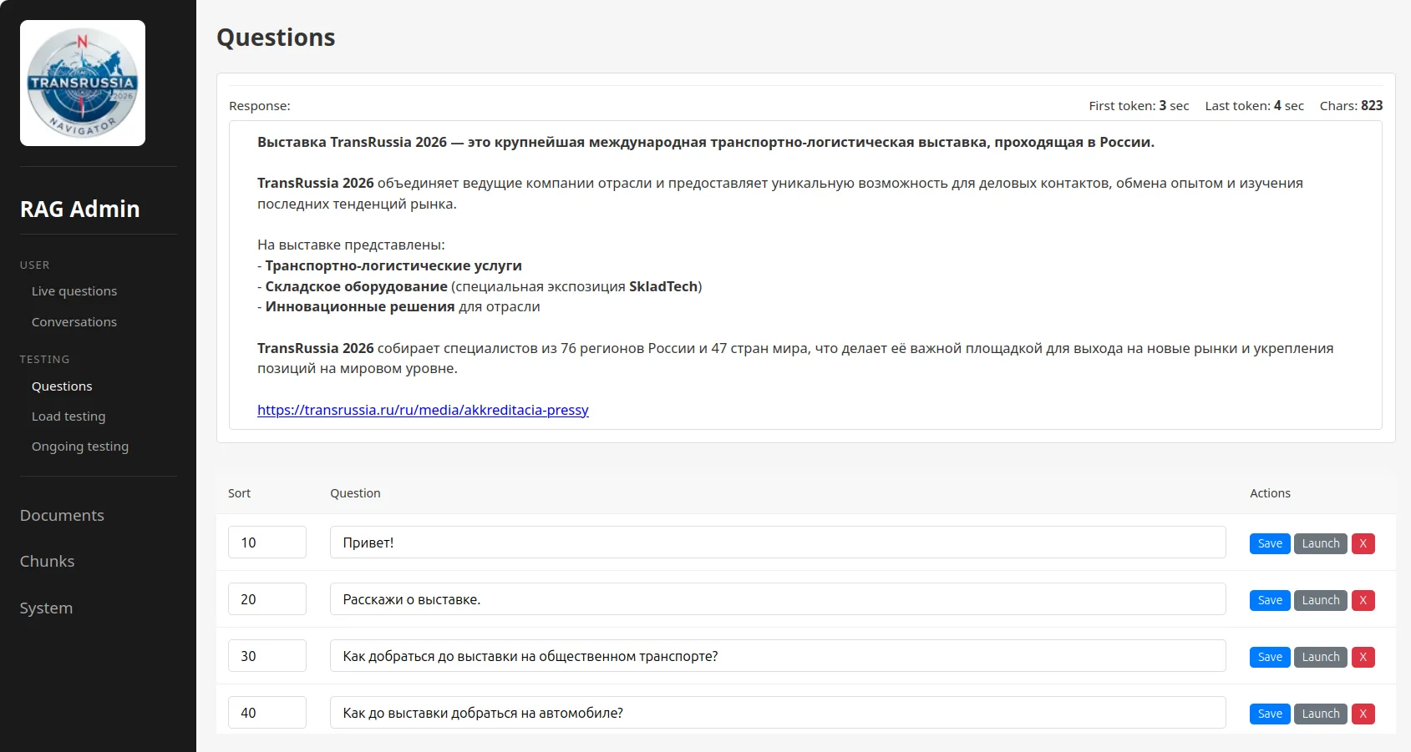Click "На выставке представлены:" line
Viewport: 1411px width, 752px height.
click(x=351, y=245)
